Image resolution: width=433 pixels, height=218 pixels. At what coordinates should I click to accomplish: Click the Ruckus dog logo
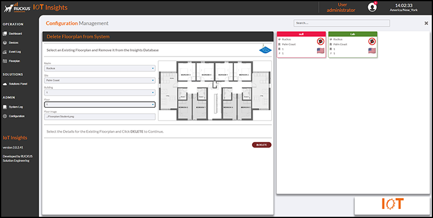tap(9, 8)
